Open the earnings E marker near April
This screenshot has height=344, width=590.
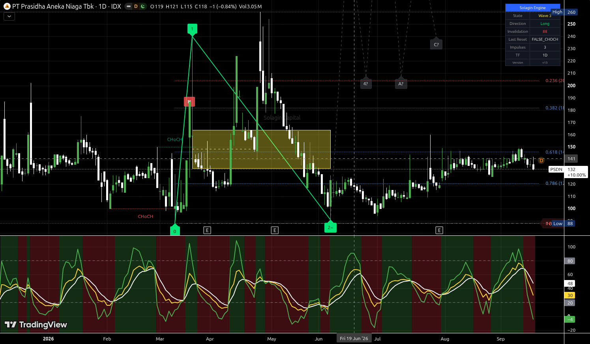point(207,230)
